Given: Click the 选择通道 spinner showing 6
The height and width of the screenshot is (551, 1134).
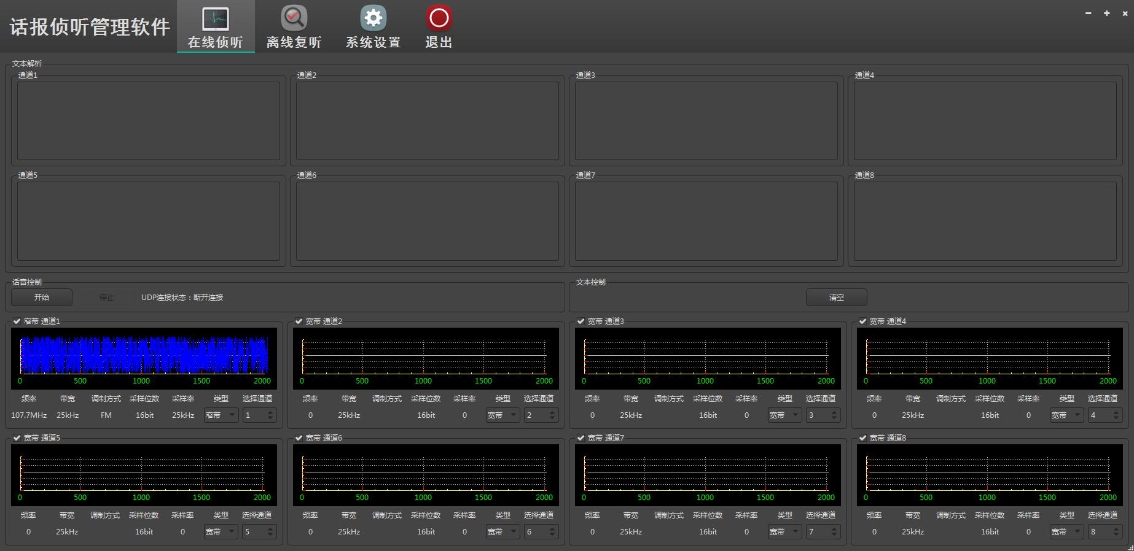Looking at the screenshot, I should pos(541,532).
